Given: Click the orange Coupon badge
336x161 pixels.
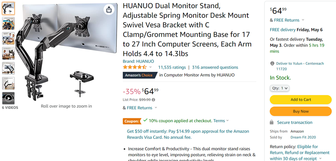Looking at the screenshot, I should coord(131,121).
